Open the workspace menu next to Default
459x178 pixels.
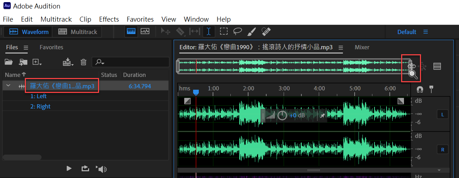click(x=426, y=32)
